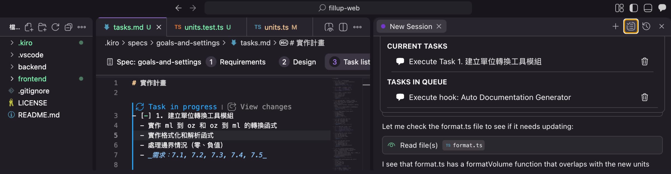Click View changes link
Viewport: 671px width, 174px height.
[266, 107]
